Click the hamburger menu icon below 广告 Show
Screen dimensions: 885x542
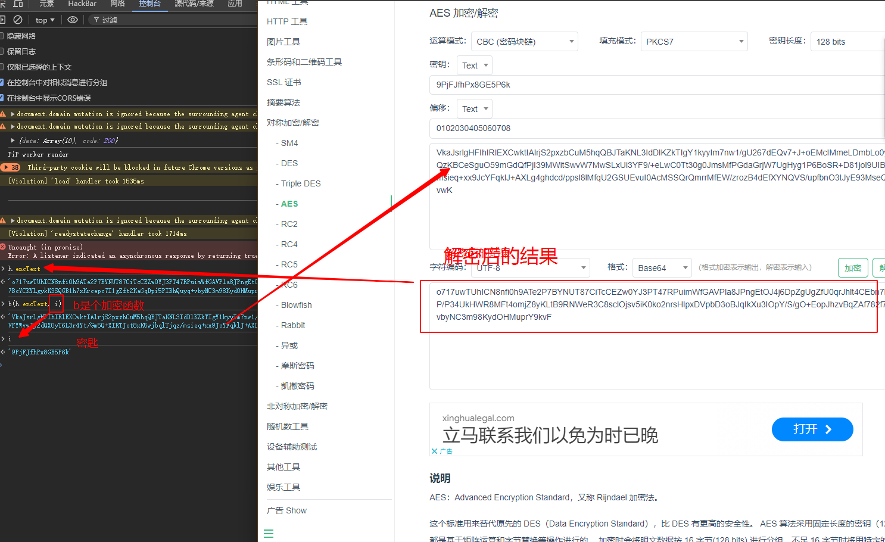point(269,534)
